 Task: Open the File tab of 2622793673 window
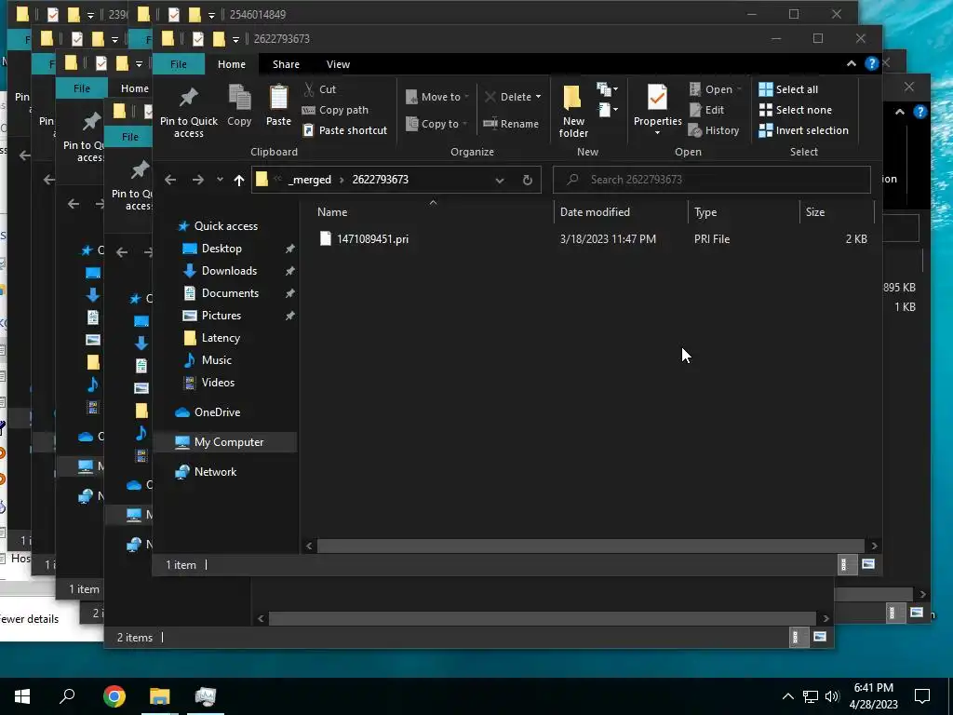click(x=178, y=64)
